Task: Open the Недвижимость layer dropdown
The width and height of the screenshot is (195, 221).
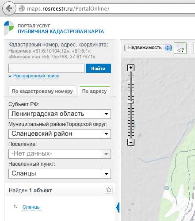Action: (148, 48)
